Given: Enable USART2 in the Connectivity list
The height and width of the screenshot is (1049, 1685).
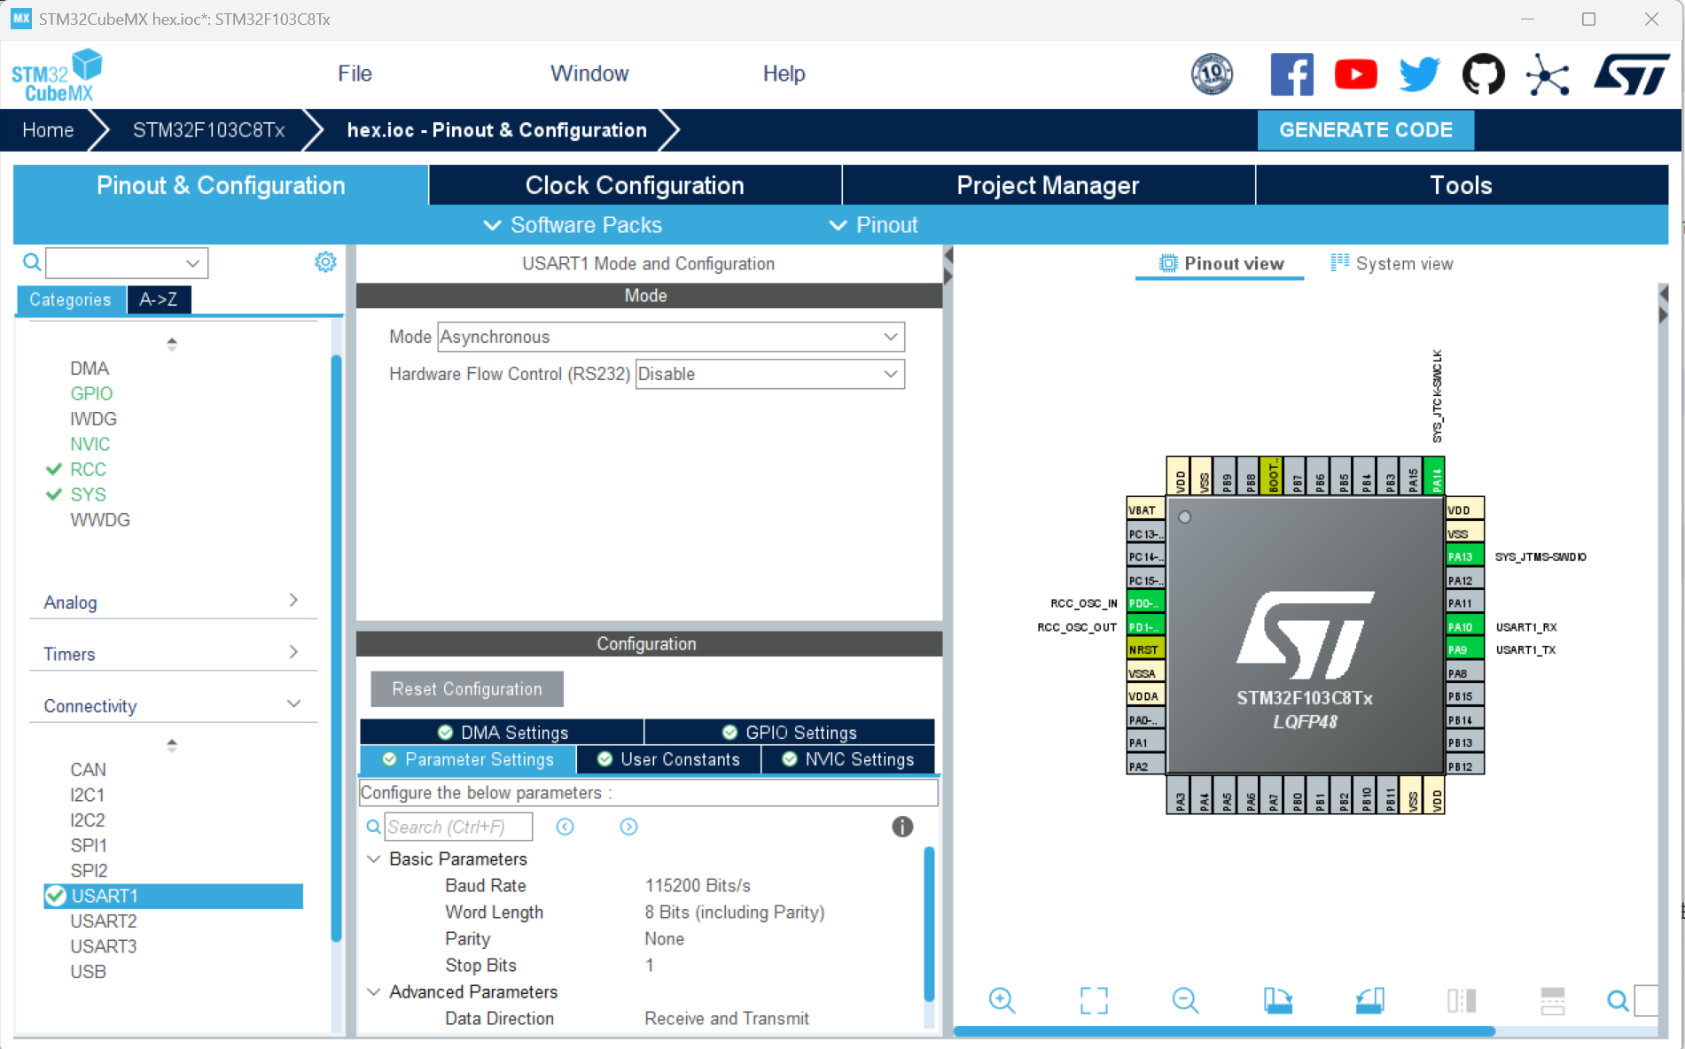Looking at the screenshot, I should click(104, 921).
